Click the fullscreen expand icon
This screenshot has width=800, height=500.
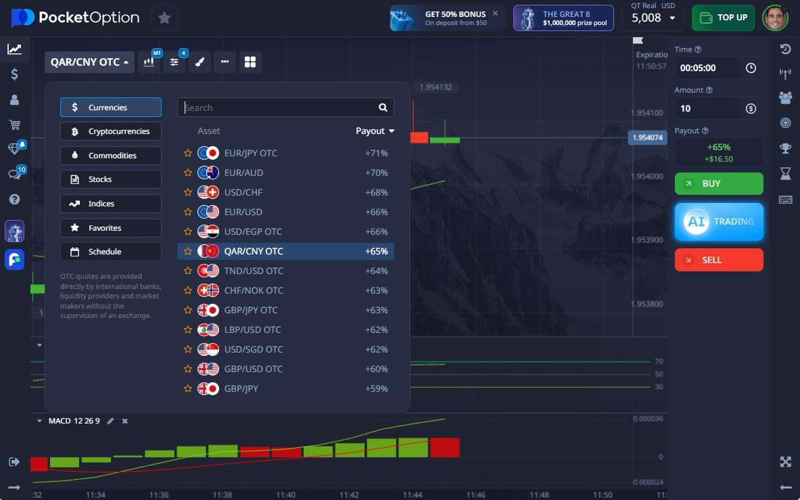(x=785, y=462)
